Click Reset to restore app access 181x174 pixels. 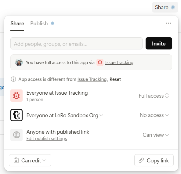click(x=115, y=79)
